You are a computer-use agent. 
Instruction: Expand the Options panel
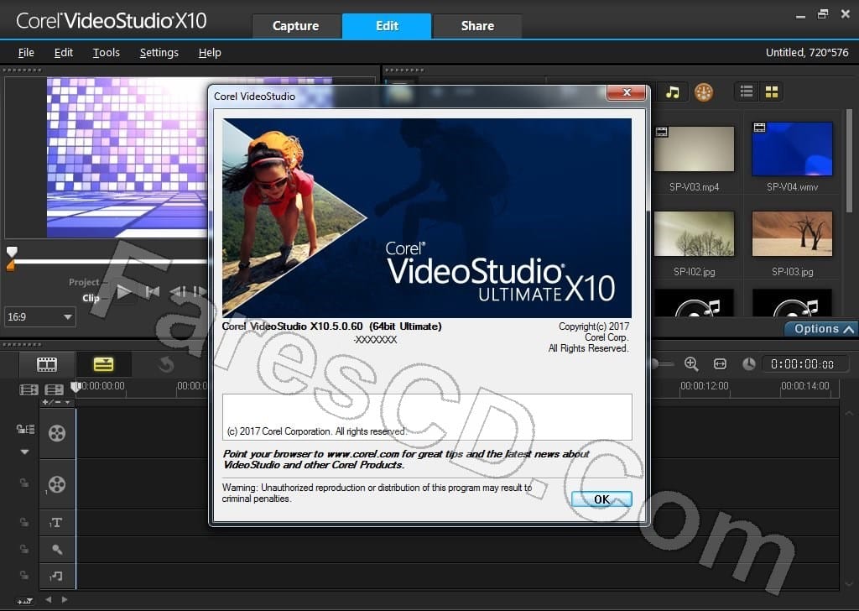click(x=822, y=329)
